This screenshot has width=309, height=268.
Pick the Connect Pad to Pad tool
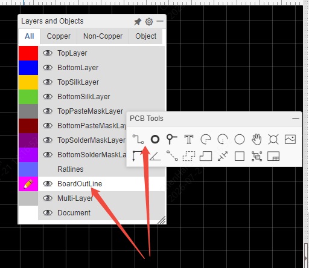pos(172,156)
